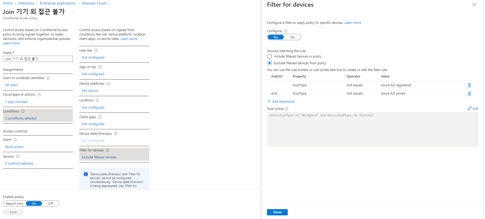The image size is (485, 219).
Task: Open the Device state (Preview) info icon
Action: [x=116, y=133]
